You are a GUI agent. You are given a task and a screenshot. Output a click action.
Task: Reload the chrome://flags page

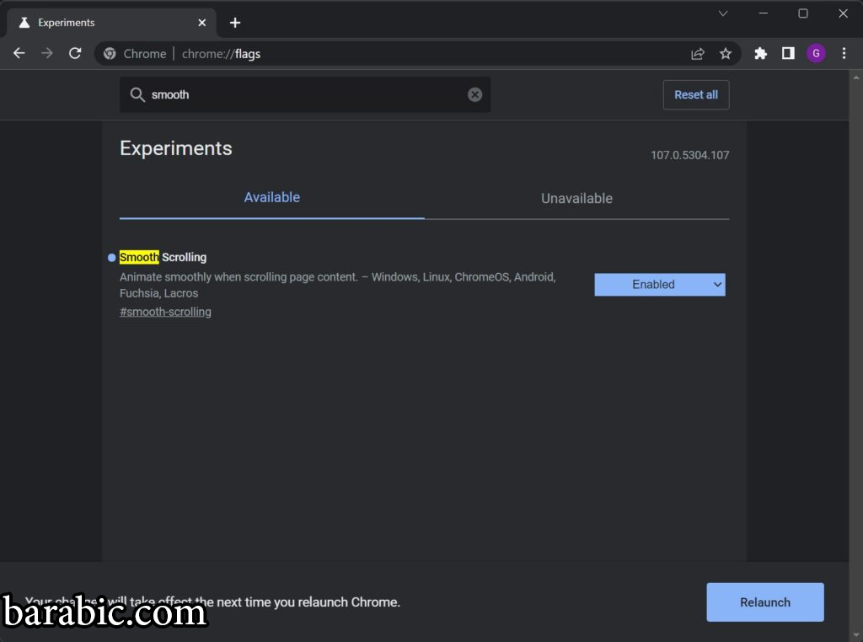coord(75,53)
